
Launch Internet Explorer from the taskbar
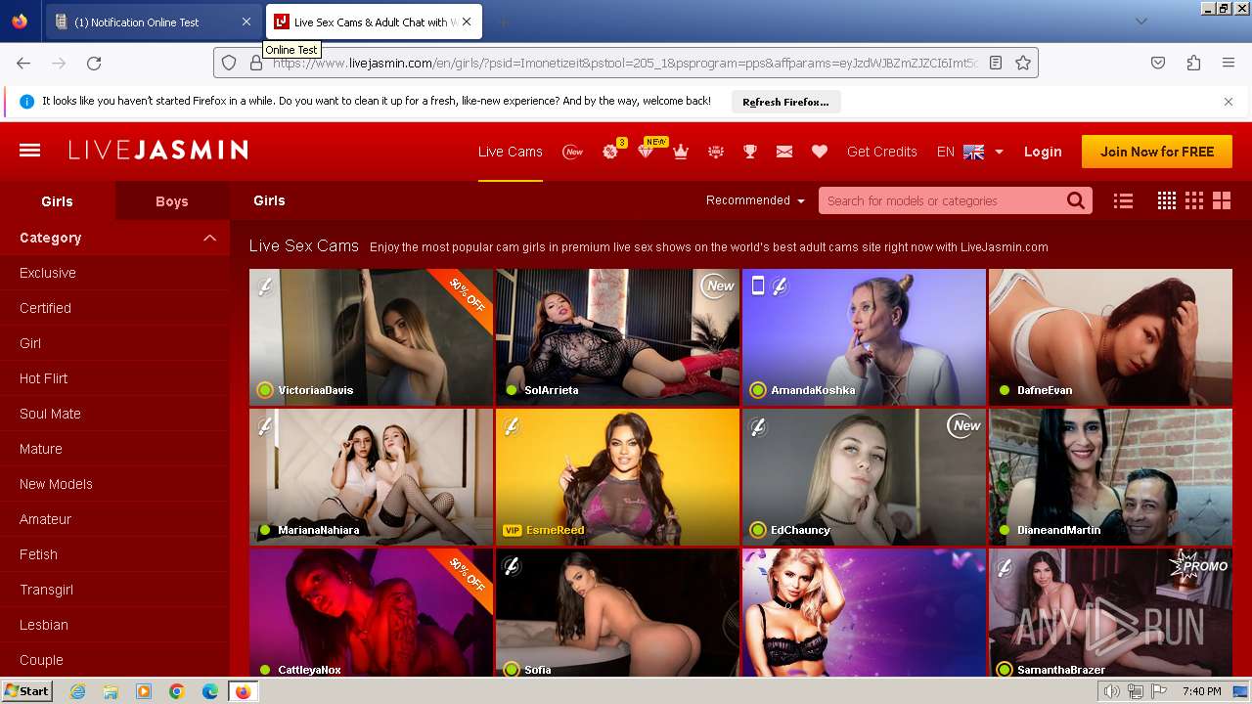[78, 691]
